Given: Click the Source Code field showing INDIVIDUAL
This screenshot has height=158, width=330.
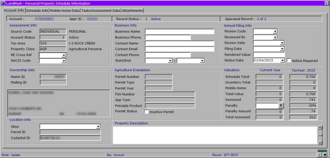Looking at the screenshot, I should coord(53,32).
